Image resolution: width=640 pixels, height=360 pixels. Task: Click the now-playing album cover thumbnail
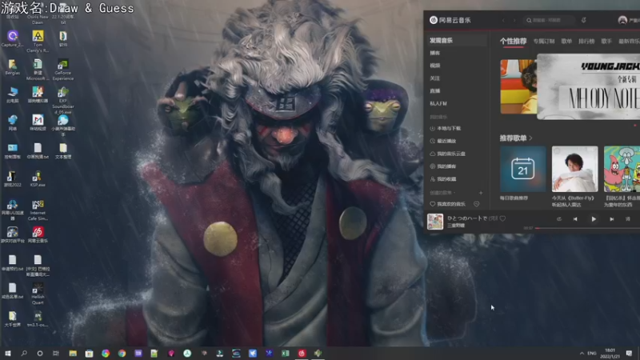point(435,222)
